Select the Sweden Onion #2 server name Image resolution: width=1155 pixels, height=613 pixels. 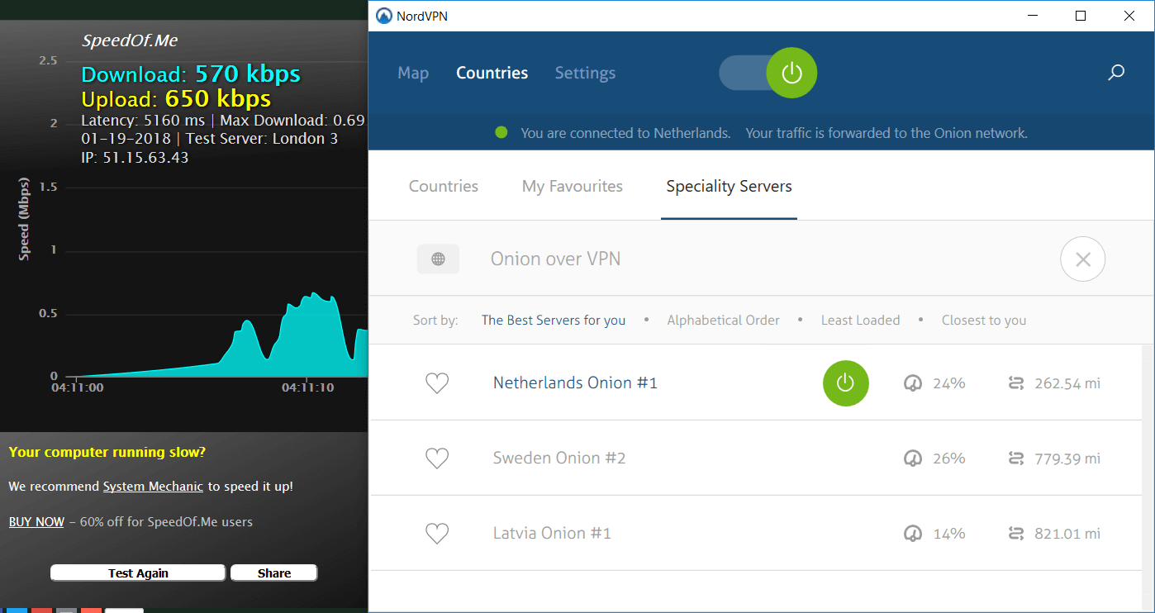559,458
